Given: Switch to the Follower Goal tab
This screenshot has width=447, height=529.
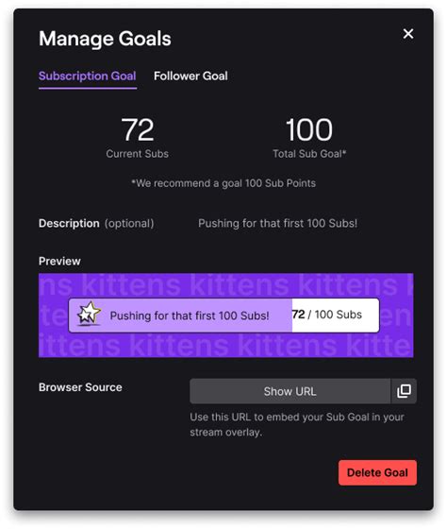Looking at the screenshot, I should click(x=190, y=76).
